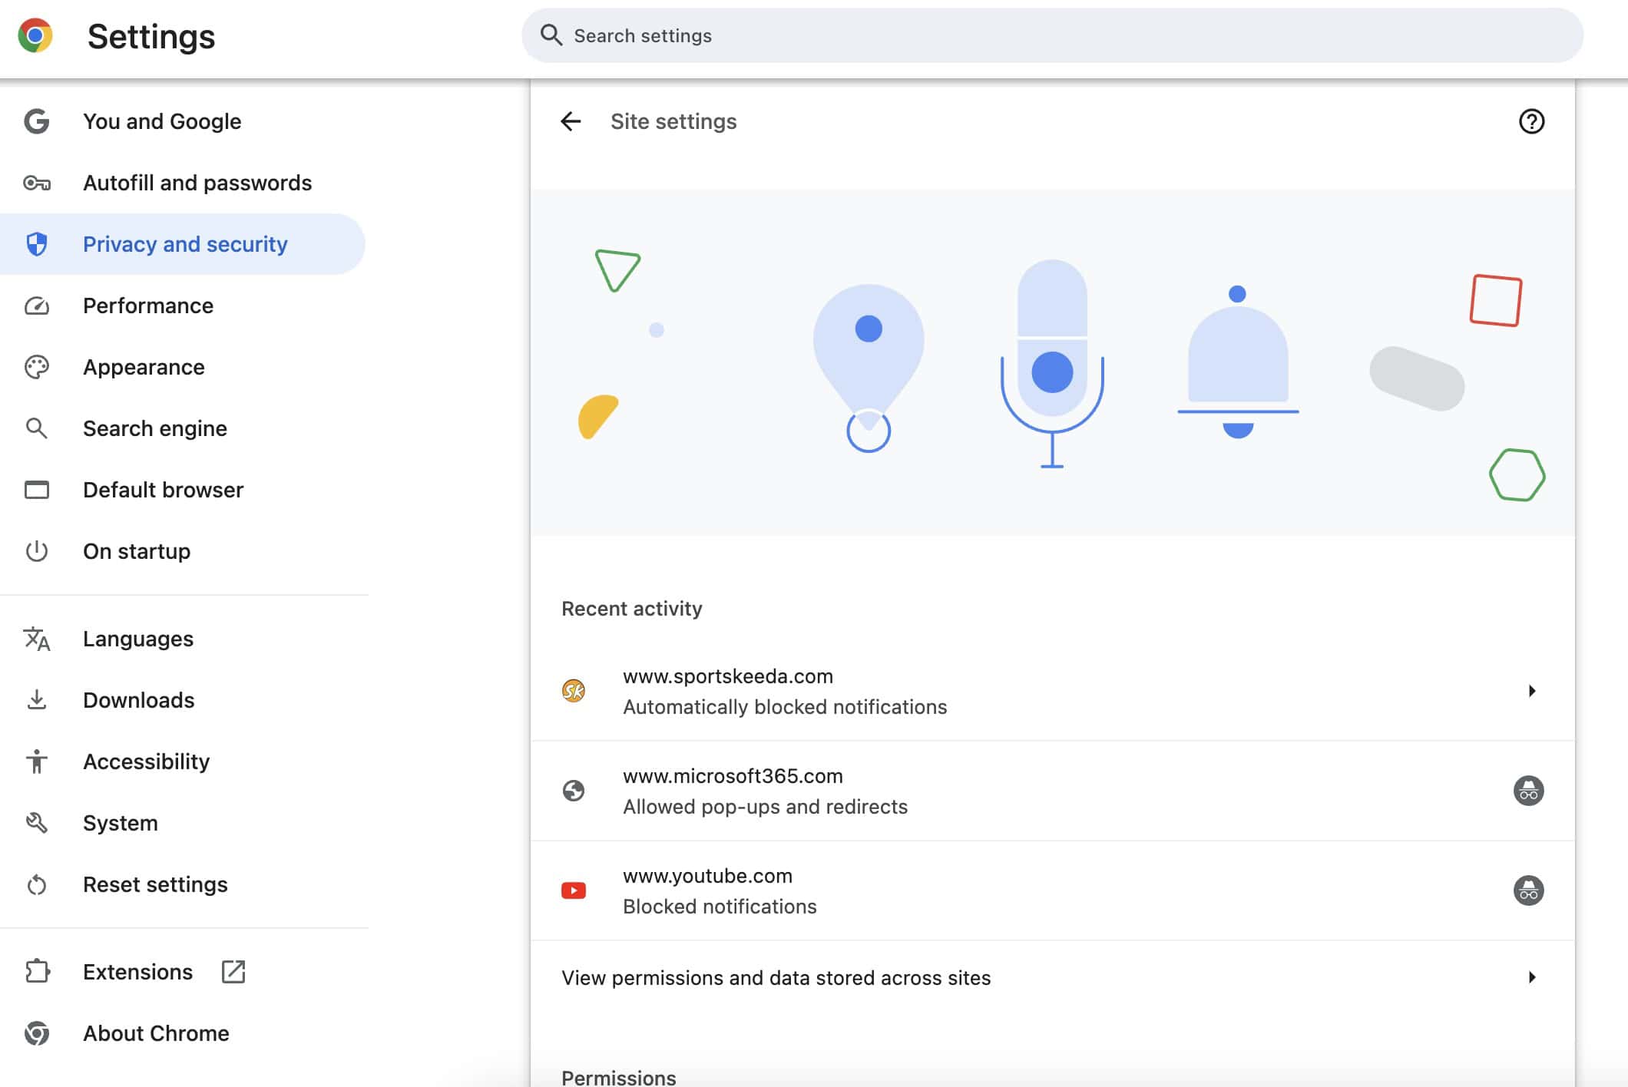Click the Autofill and passwords key icon
The width and height of the screenshot is (1628, 1087).
pyautogui.click(x=36, y=182)
